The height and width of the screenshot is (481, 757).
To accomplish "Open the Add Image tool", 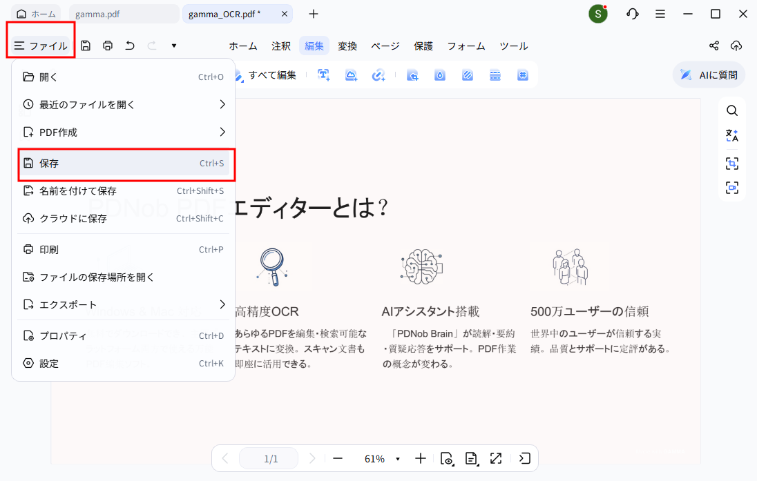I will [351, 75].
